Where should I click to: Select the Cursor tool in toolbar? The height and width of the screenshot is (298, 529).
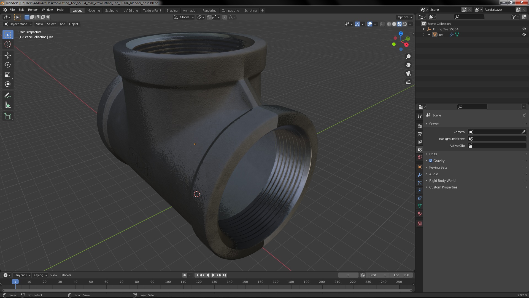(x=8, y=44)
